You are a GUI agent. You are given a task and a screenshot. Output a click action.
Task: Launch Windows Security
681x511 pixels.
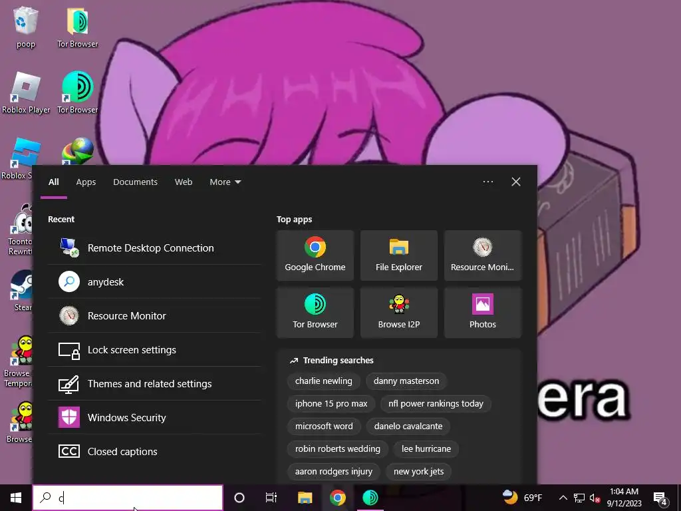coord(154,417)
